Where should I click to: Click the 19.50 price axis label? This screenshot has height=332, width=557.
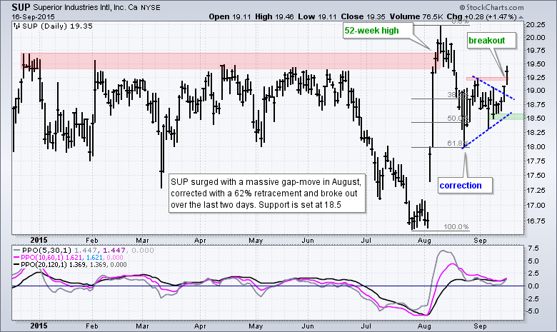click(535, 64)
